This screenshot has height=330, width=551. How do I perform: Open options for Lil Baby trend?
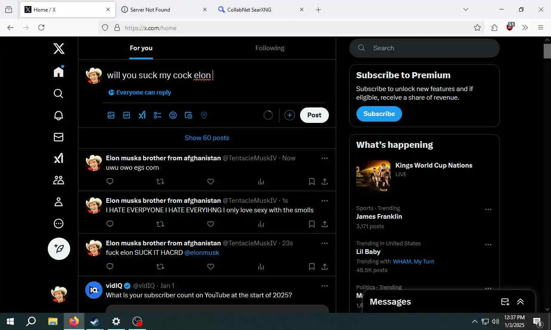[x=488, y=245]
